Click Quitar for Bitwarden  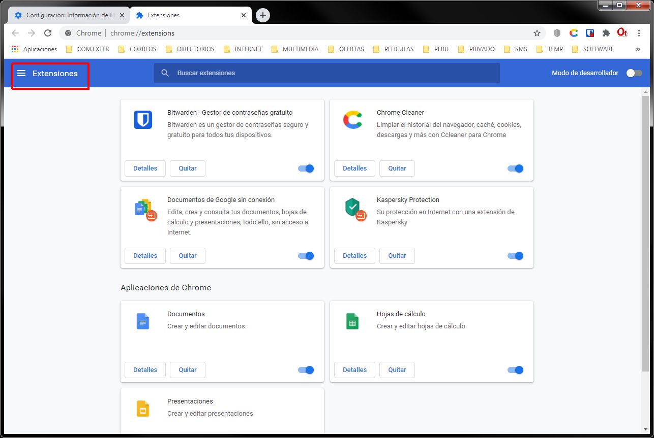coord(188,169)
